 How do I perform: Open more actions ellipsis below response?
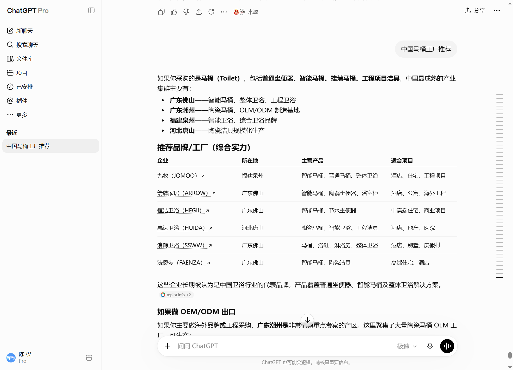(224, 12)
